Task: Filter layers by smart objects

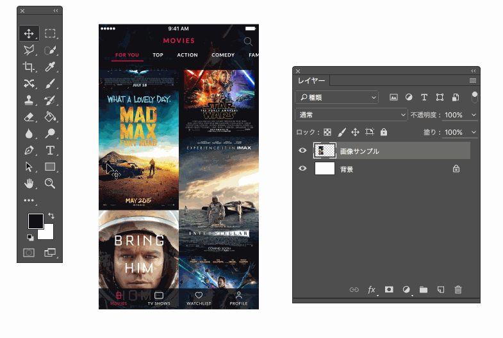Action: point(455,97)
